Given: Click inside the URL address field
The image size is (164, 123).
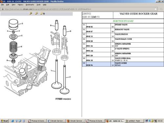Looking at the screenshot, I should coord(79,9).
